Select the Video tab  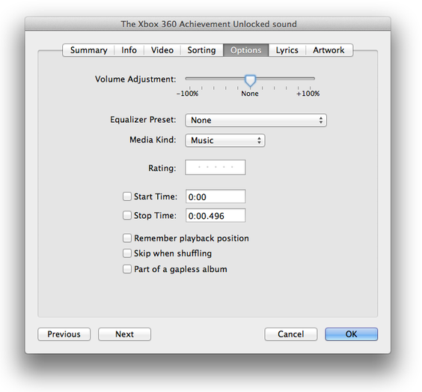pyautogui.click(x=162, y=50)
